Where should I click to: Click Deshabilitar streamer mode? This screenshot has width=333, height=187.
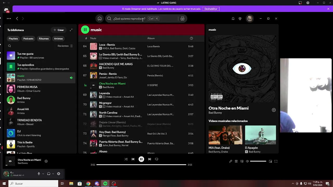click(211, 9)
